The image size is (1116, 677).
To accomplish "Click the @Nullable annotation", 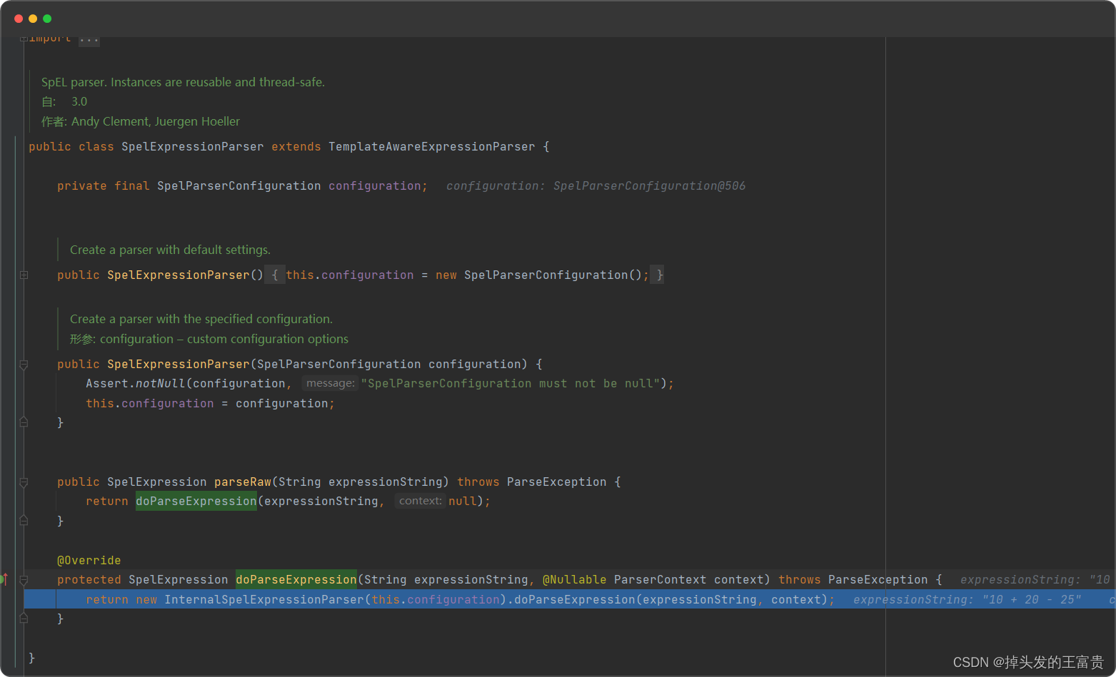I will point(575,579).
